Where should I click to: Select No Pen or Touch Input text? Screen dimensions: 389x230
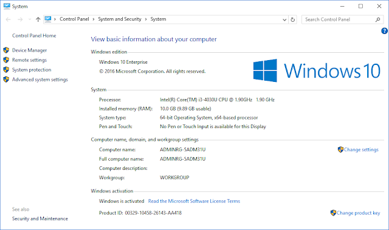tap(213, 126)
